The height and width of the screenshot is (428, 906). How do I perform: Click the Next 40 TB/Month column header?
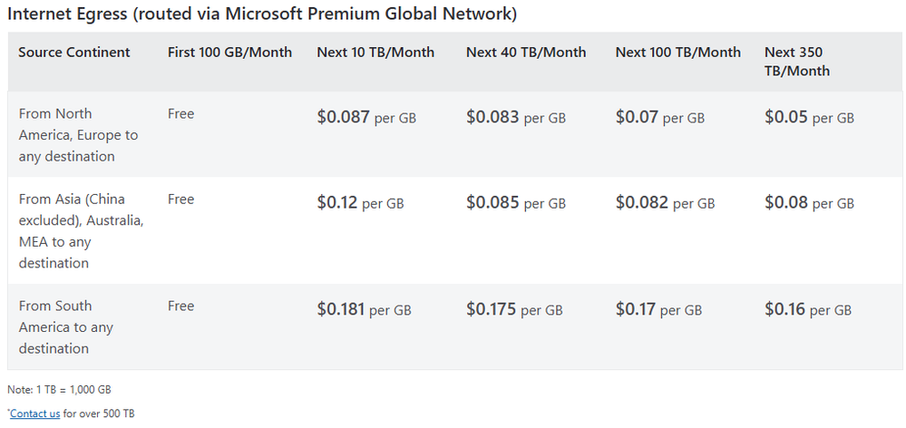tap(526, 53)
